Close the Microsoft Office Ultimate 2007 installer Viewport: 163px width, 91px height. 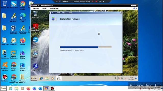(x=121, y=13)
